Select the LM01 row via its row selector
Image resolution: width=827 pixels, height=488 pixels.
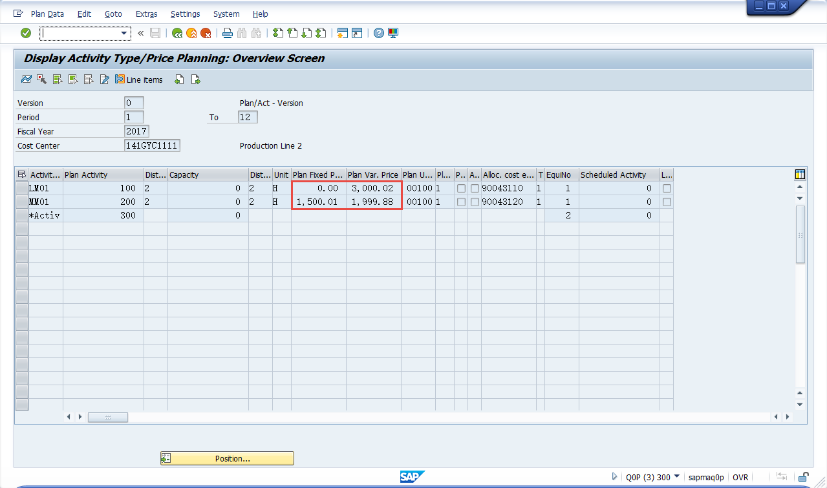tap(22, 188)
